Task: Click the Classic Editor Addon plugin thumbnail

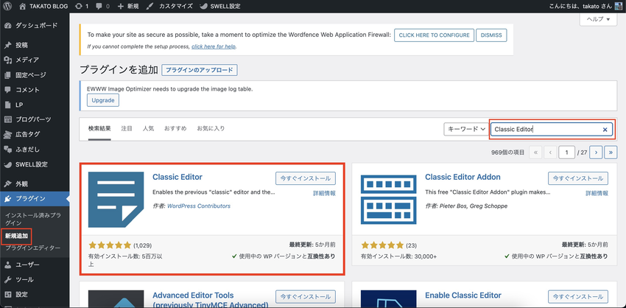Action: (x=388, y=200)
